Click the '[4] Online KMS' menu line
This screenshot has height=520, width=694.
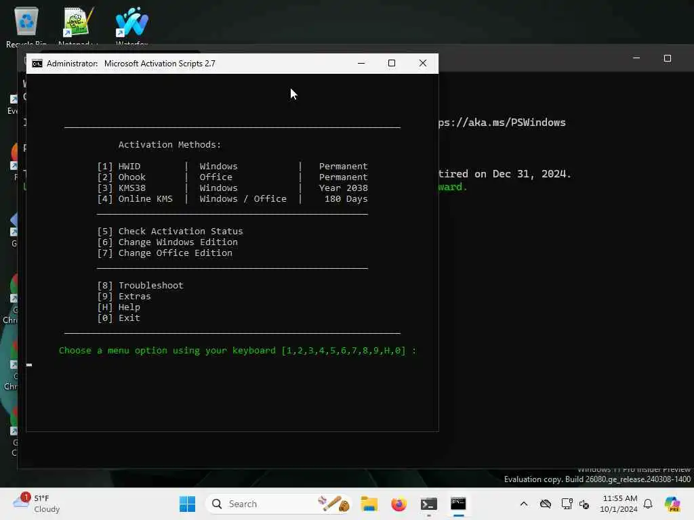coord(232,199)
